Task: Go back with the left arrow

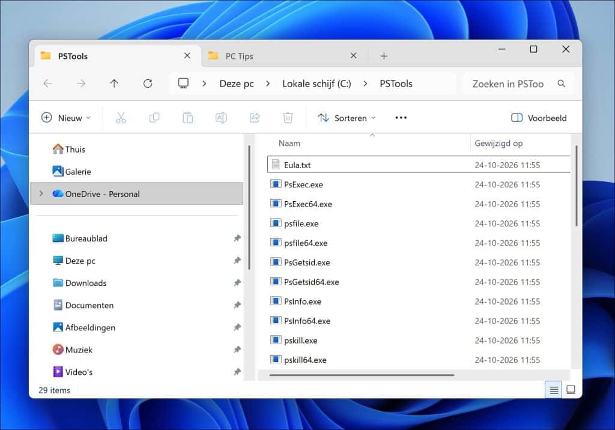Action: (x=48, y=83)
